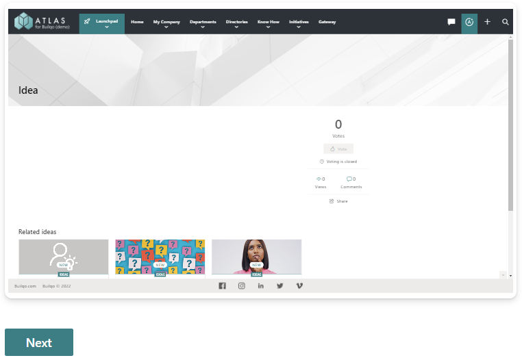Viewport: 522px width, 358px height.
Task: Expand the My Company dropdown menu
Action: (x=166, y=23)
